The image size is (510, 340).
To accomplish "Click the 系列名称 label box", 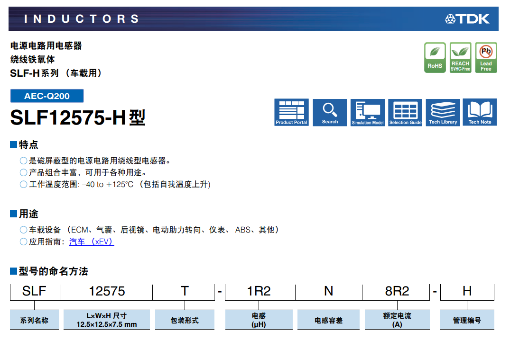I will pyautogui.click(x=34, y=320).
